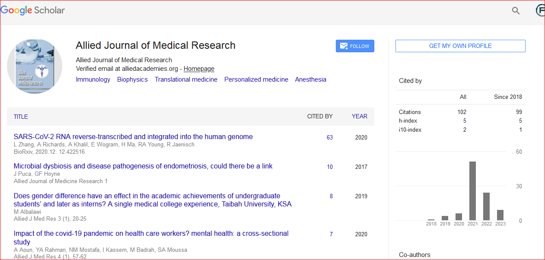Click the Anesthesia interest tag
545x260 pixels.
(x=310, y=79)
